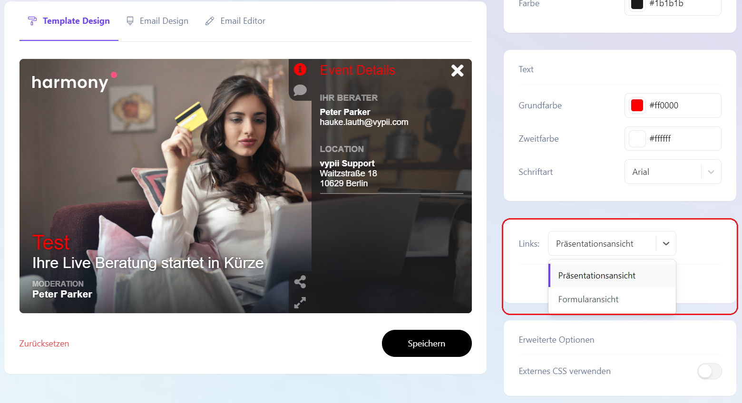
Task: Click the Waitzstraße 18 address line
Action: click(348, 173)
